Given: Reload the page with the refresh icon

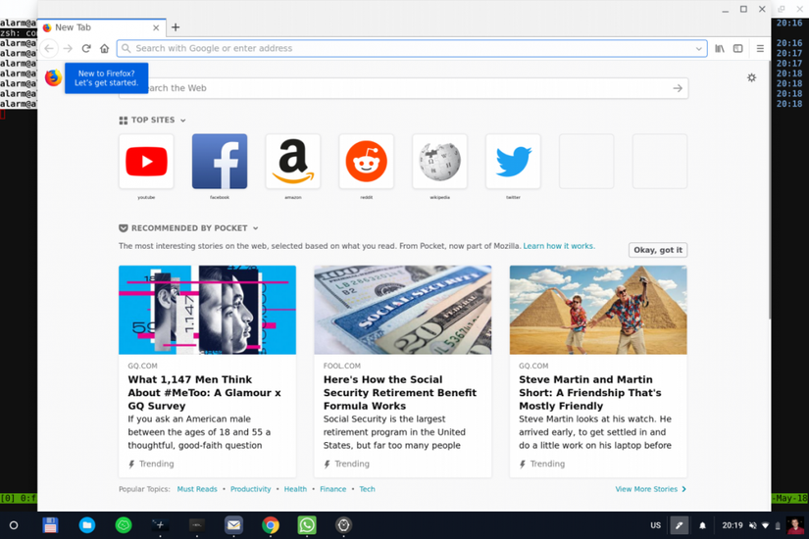Looking at the screenshot, I should coord(86,48).
